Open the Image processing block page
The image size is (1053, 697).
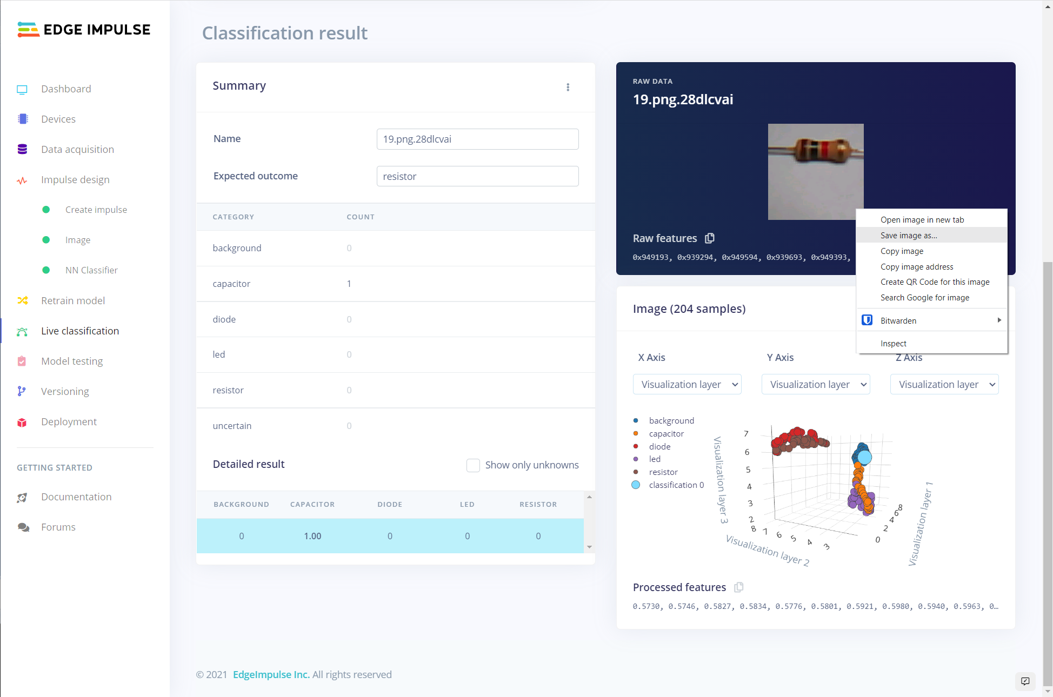(x=78, y=240)
